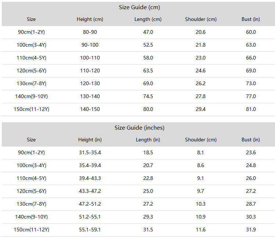Image resolution: width=275 pixels, height=238 pixels.
Task: Select the 130cm(7-8Y) size in the inches table
Action: click(31, 204)
